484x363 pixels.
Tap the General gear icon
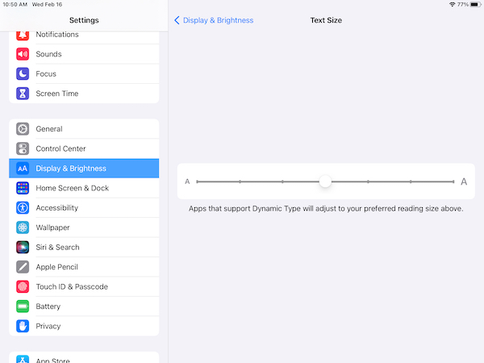(23, 129)
